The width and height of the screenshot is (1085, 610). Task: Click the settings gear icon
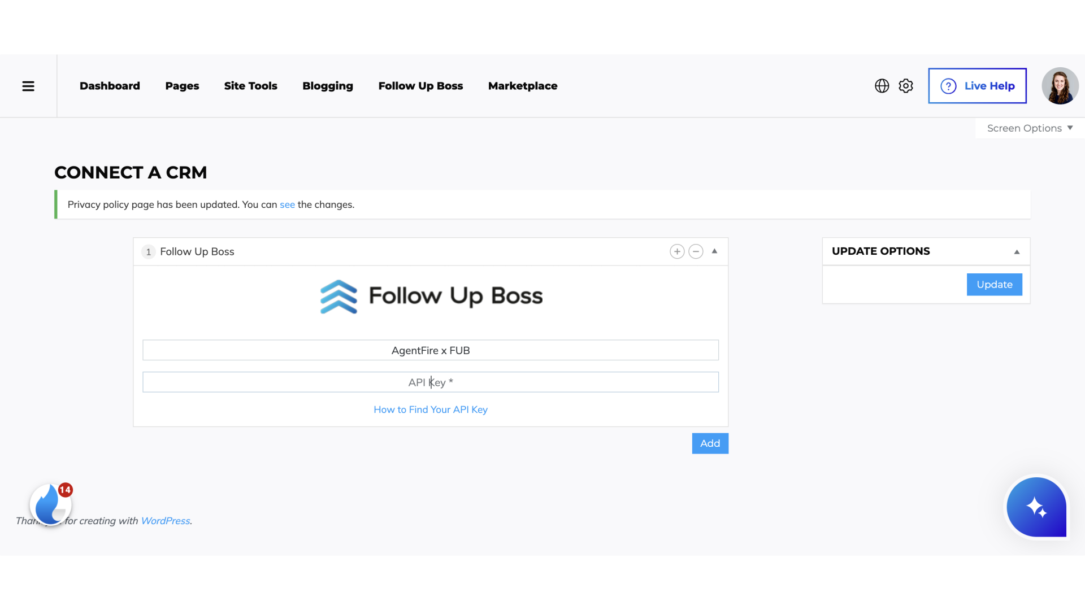pyautogui.click(x=905, y=86)
